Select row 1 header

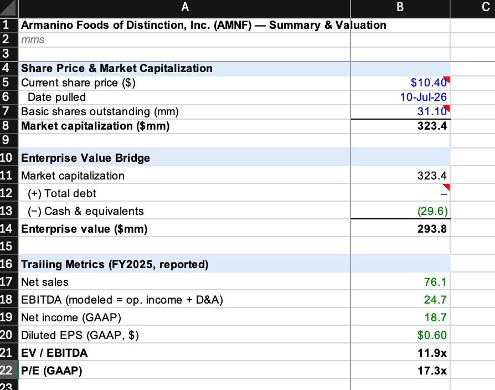click(9, 25)
